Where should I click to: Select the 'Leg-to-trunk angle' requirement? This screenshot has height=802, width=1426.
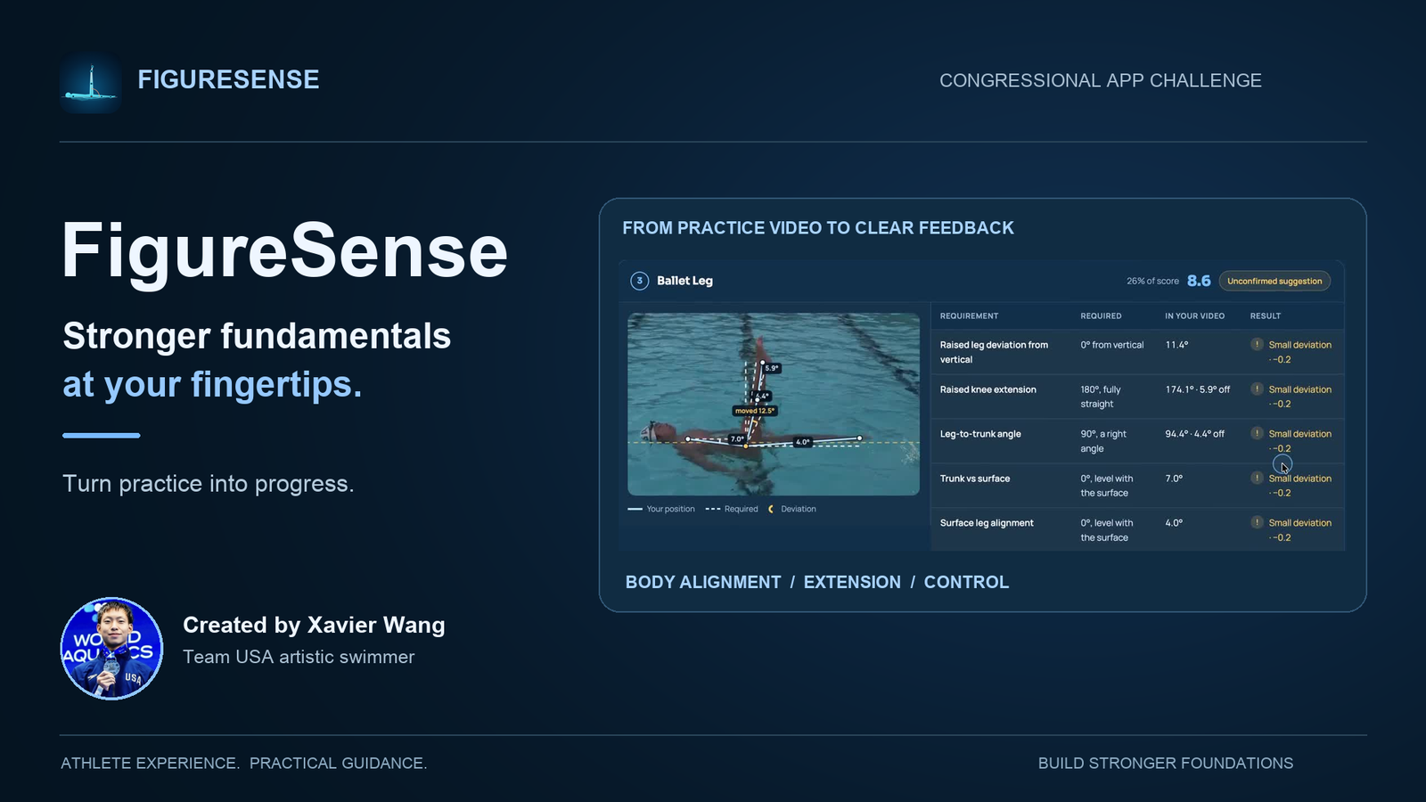tap(980, 434)
